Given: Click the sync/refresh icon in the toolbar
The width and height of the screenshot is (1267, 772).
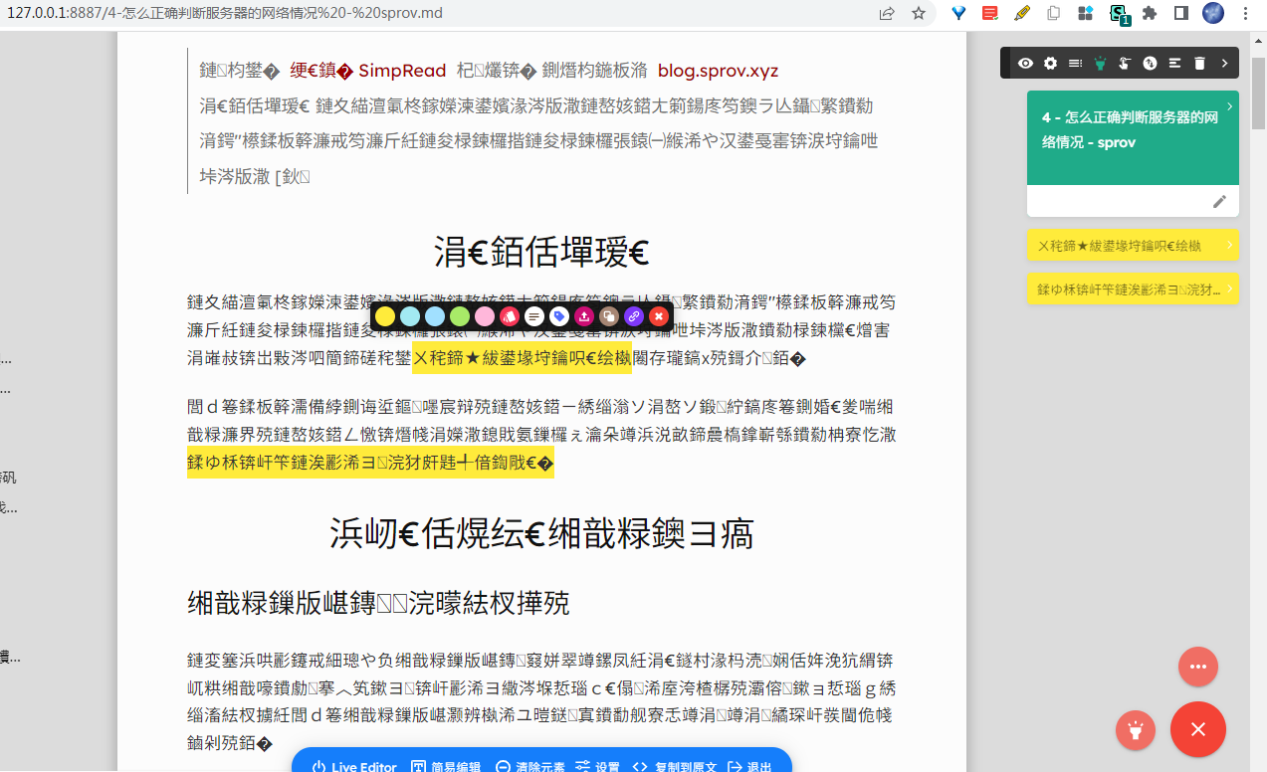Looking at the screenshot, I should coord(1148,63).
